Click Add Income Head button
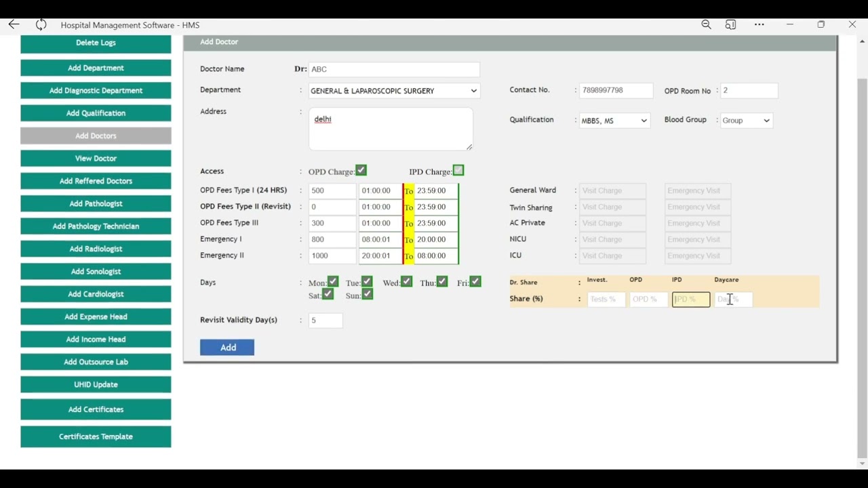The width and height of the screenshot is (868, 488). pos(96,340)
